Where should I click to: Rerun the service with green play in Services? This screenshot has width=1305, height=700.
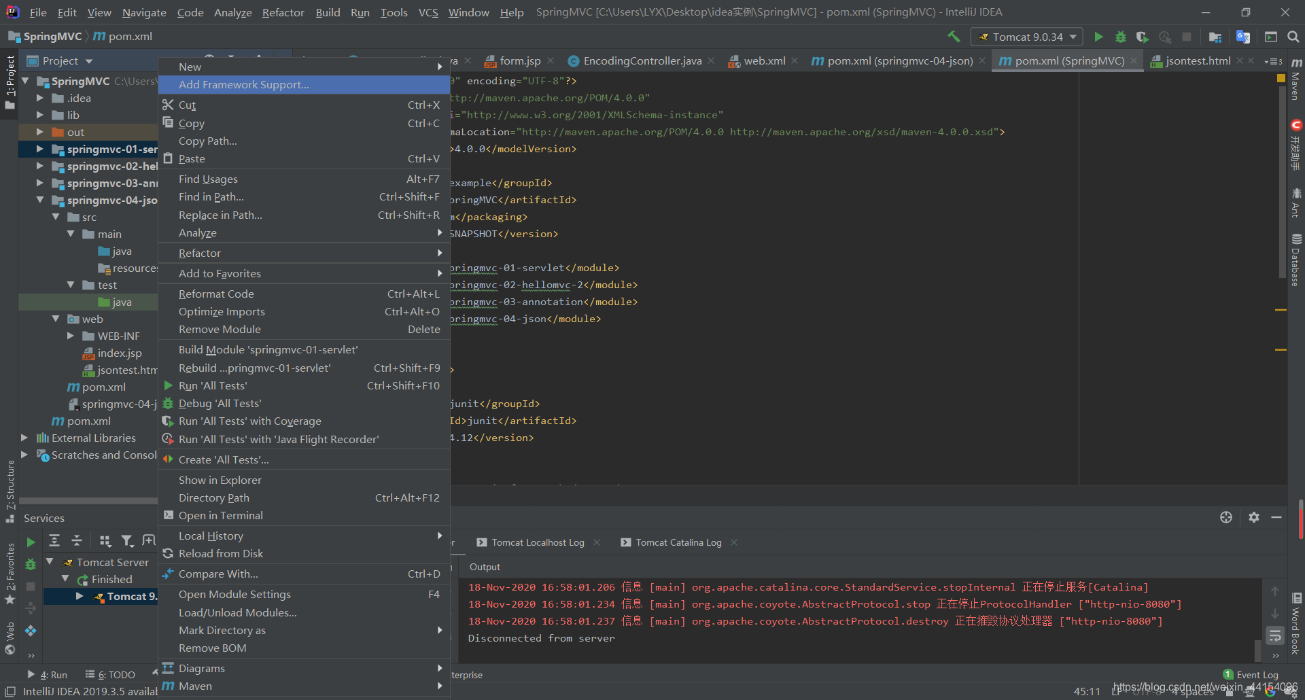pos(31,542)
